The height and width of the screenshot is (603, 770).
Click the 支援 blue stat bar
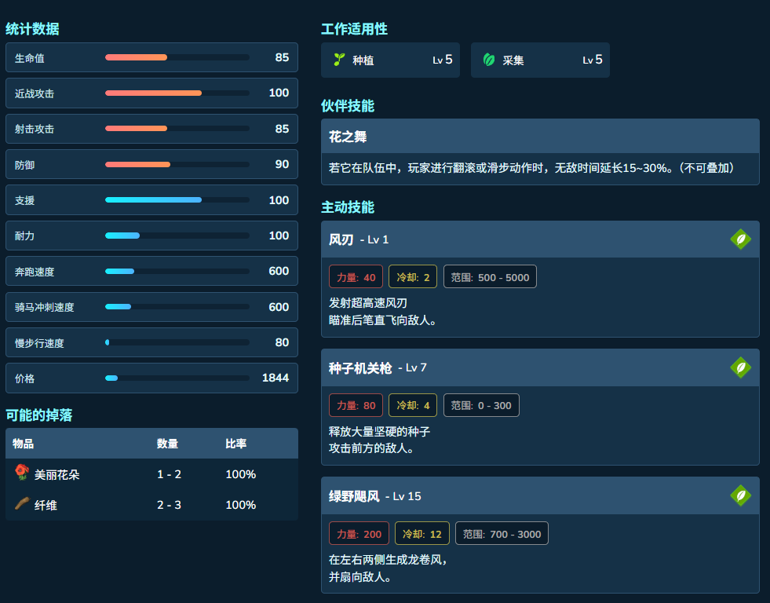pos(177,200)
